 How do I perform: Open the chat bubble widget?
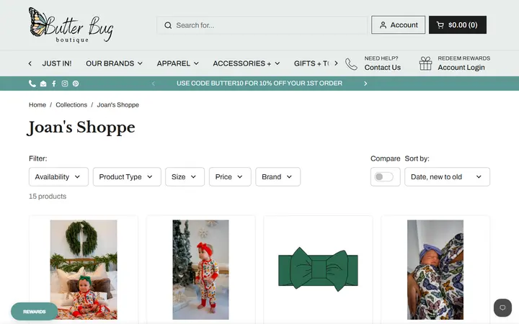pos(502,308)
